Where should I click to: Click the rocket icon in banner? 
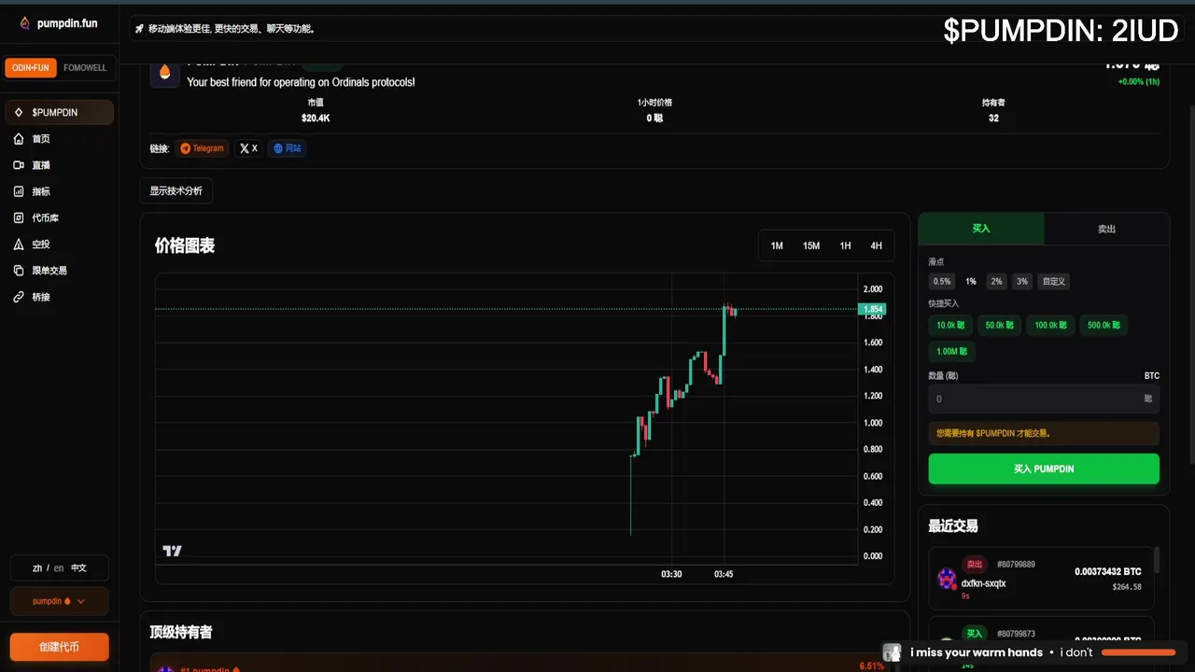point(139,29)
